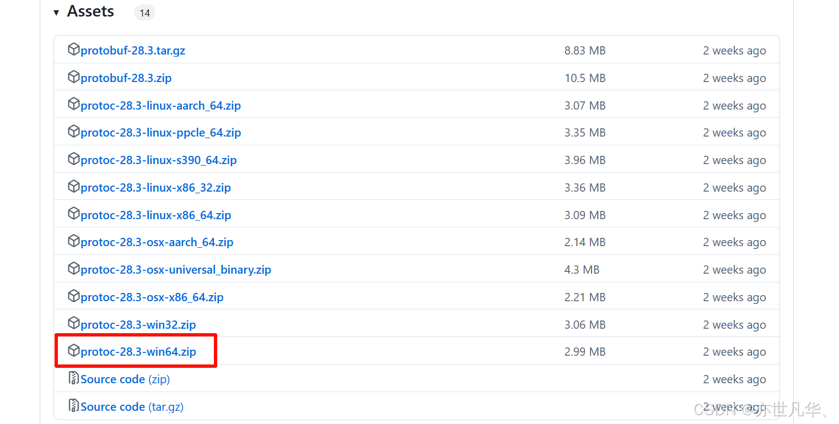This screenshot has width=839, height=424.
Task: Click the 8.83 MB file size
Action: tap(585, 51)
